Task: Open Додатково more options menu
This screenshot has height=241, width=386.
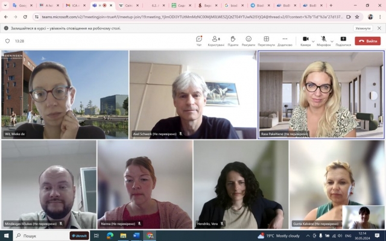Action: point(285,39)
